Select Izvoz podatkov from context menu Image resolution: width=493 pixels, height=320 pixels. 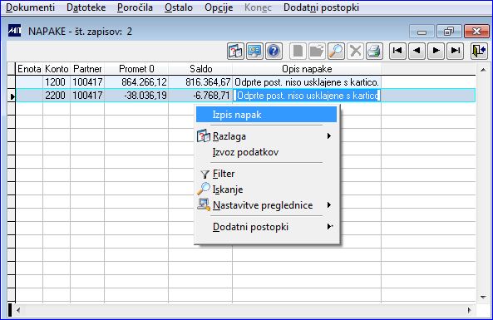[266, 152]
